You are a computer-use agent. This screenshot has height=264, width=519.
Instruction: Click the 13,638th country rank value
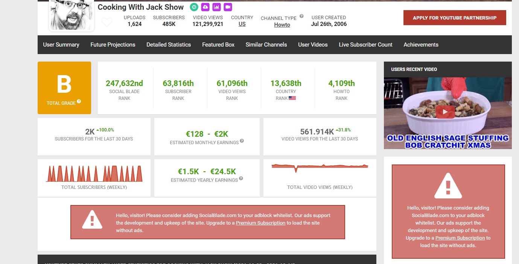[286, 83]
